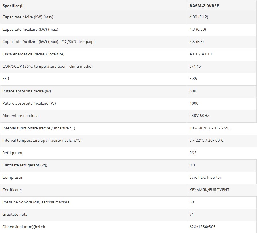Click the A++ / A+++ energy rating
The width and height of the screenshot is (257, 233).
coord(201,54)
